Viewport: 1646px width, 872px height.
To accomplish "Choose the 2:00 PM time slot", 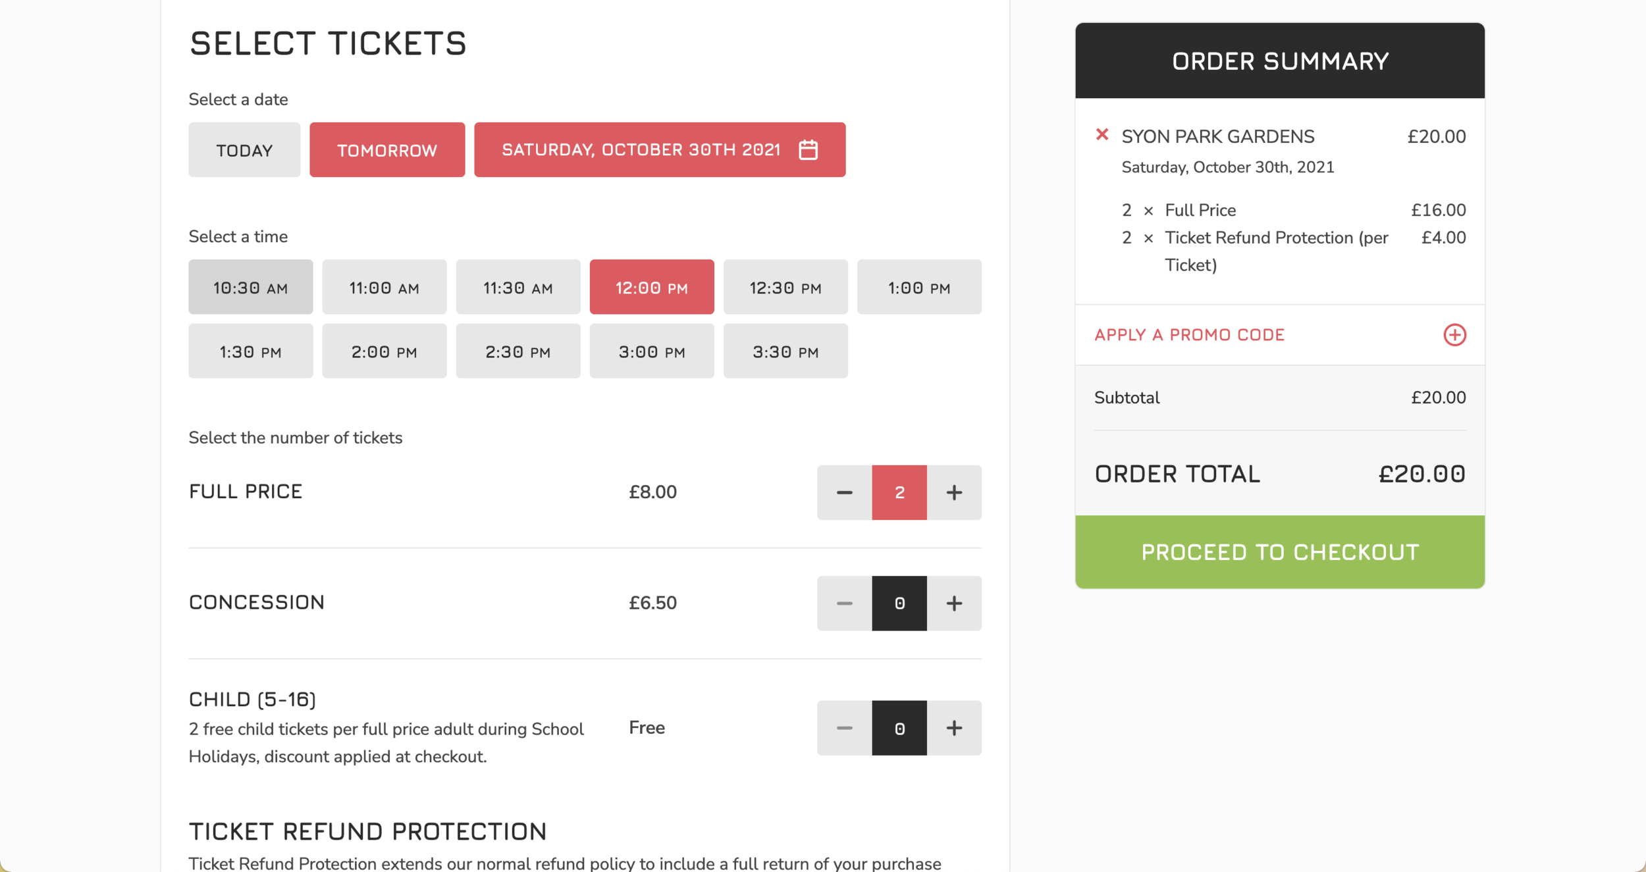I will tap(384, 351).
